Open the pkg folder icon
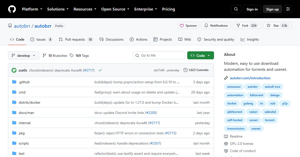 [14, 133]
